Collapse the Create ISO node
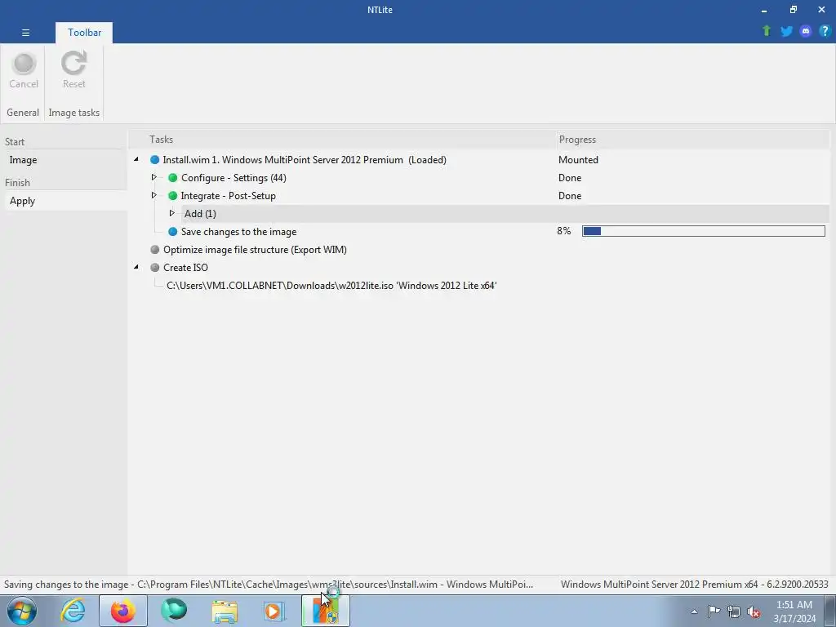Image resolution: width=836 pixels, height=627 pixels. (136, 267)
